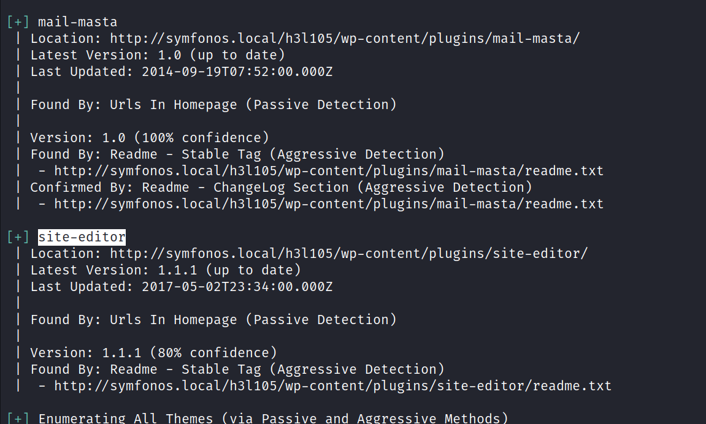
Task: Click mail-masta's 'Found By: Readme - Stable Tag' line
Action: point(237,154)
